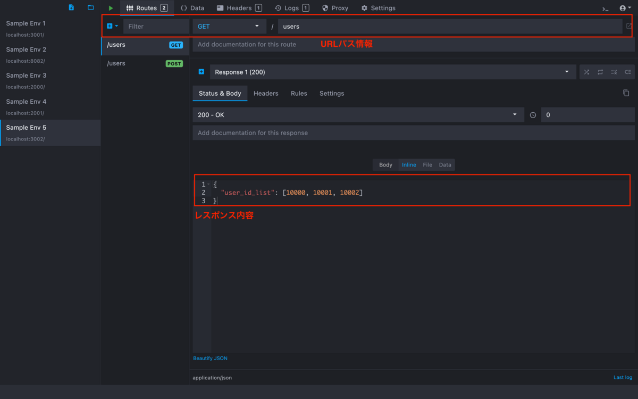The height and width of the screenshot is (399, 638).
Task: Open the Last log link
Action: tap(623, 377)
